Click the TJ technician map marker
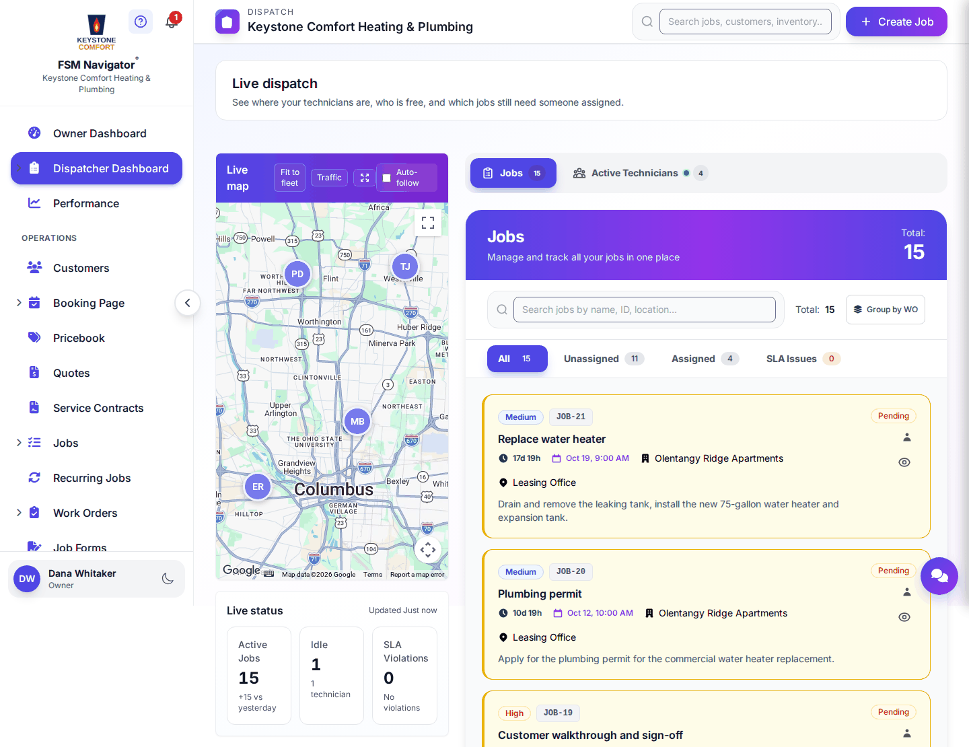969x747 pixels. [x=405, y=266]
